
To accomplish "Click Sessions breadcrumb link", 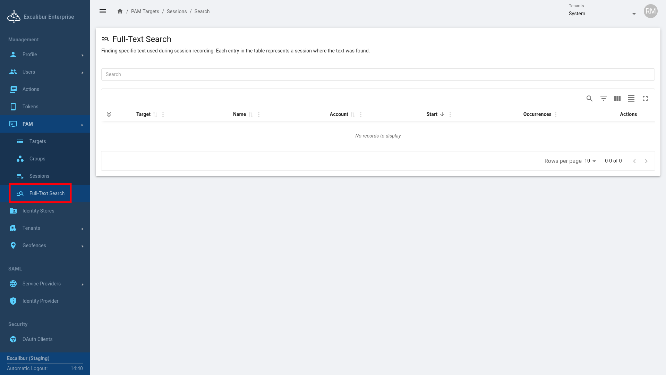I will 177,11.
